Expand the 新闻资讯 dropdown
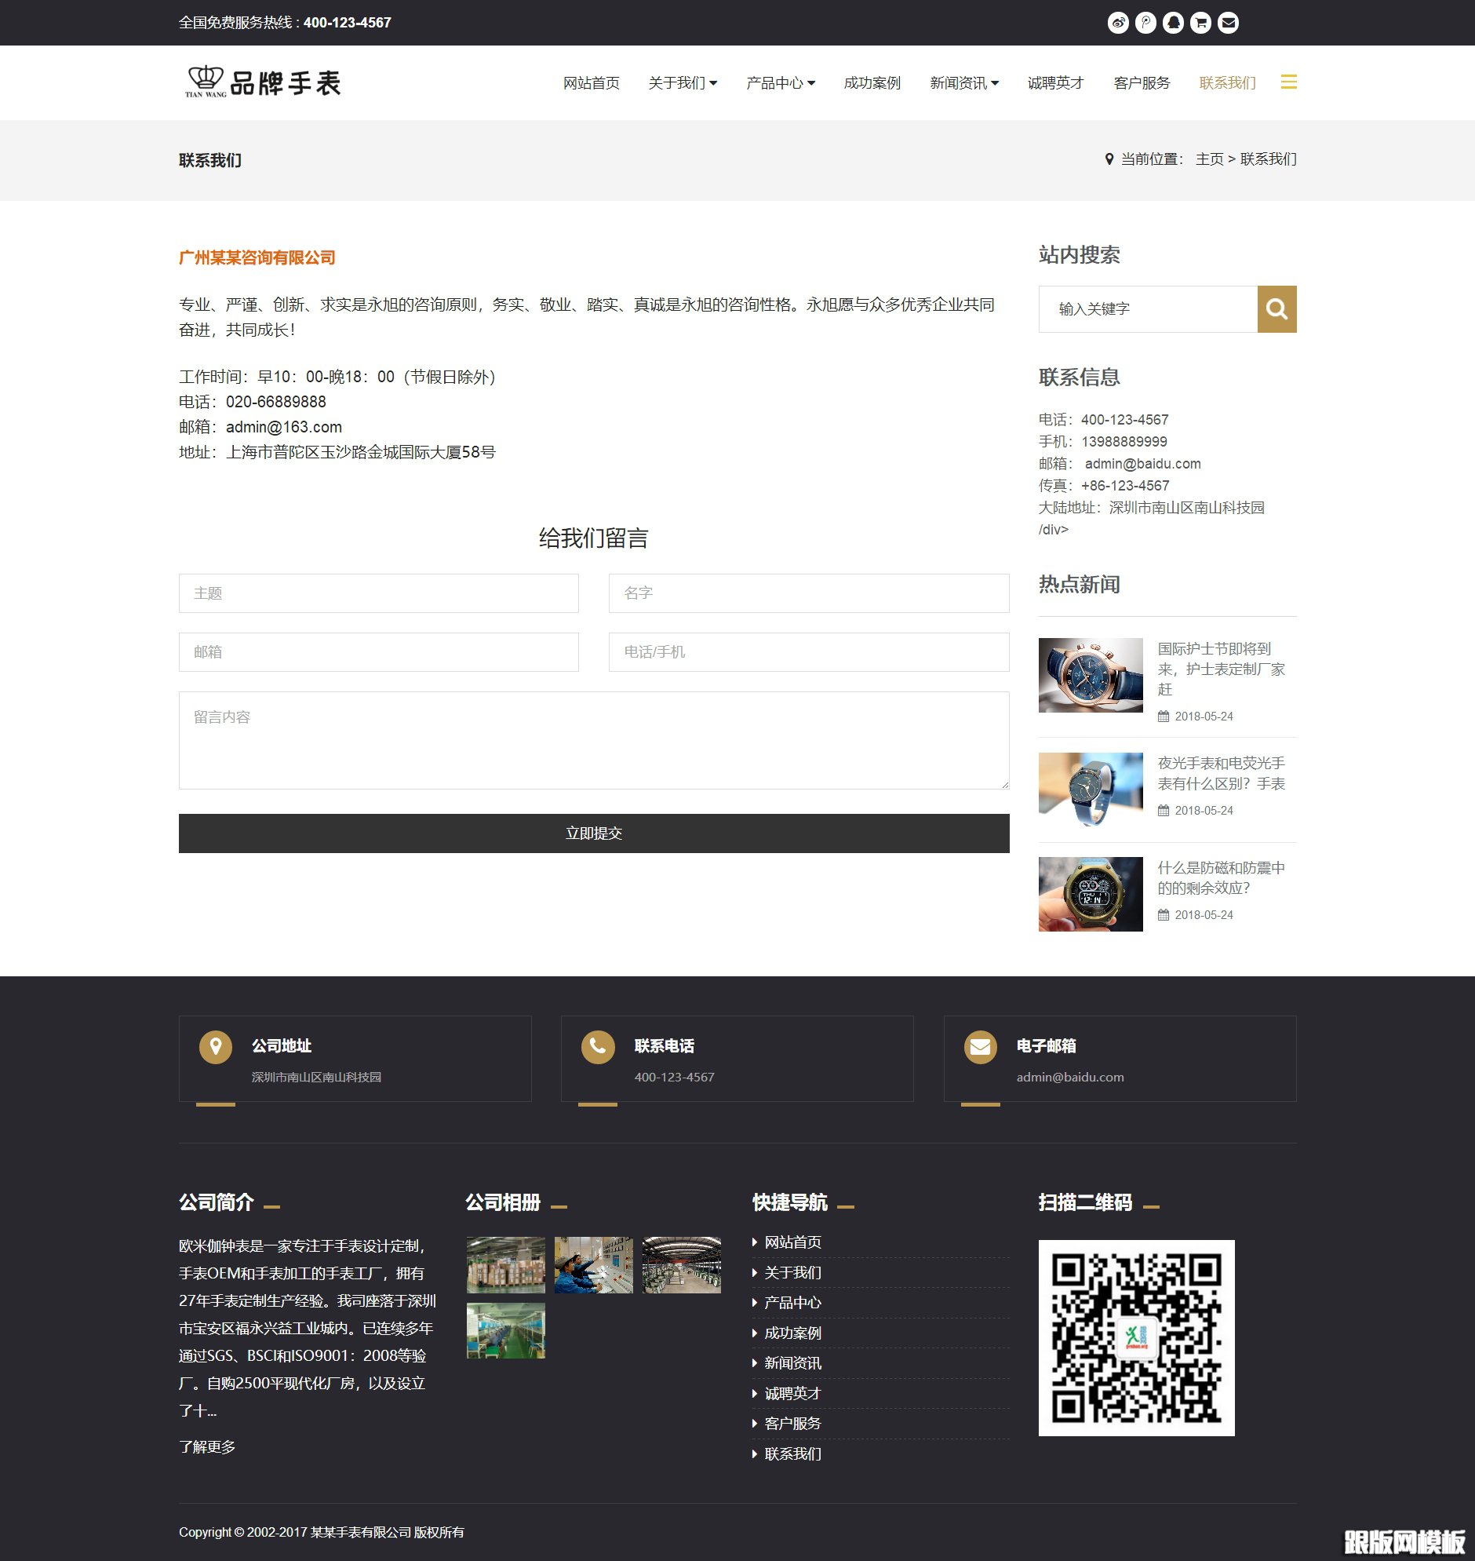Image resolution: width=1475 pixels, height=1561 pixels. 964,82
